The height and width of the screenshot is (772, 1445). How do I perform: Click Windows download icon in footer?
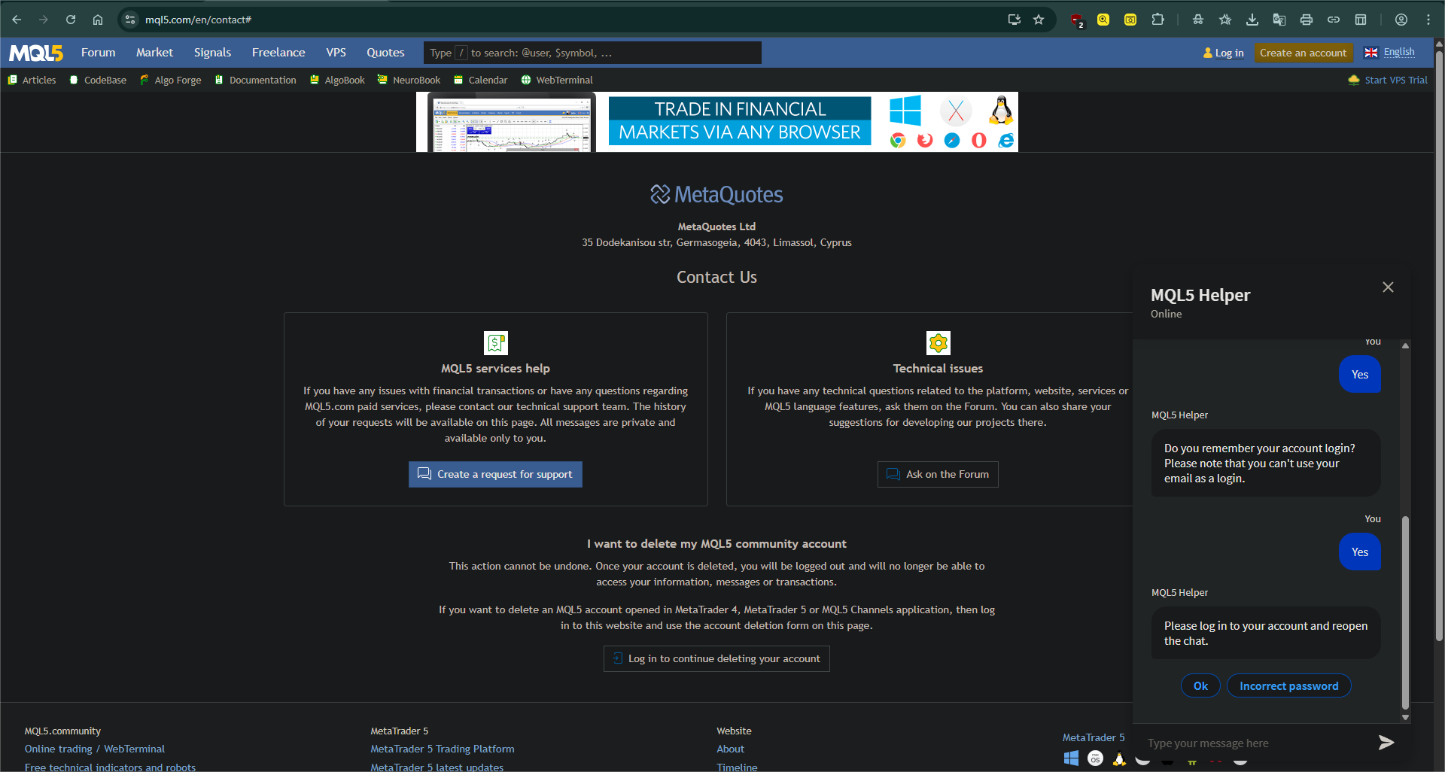(x=1071, y=758)
